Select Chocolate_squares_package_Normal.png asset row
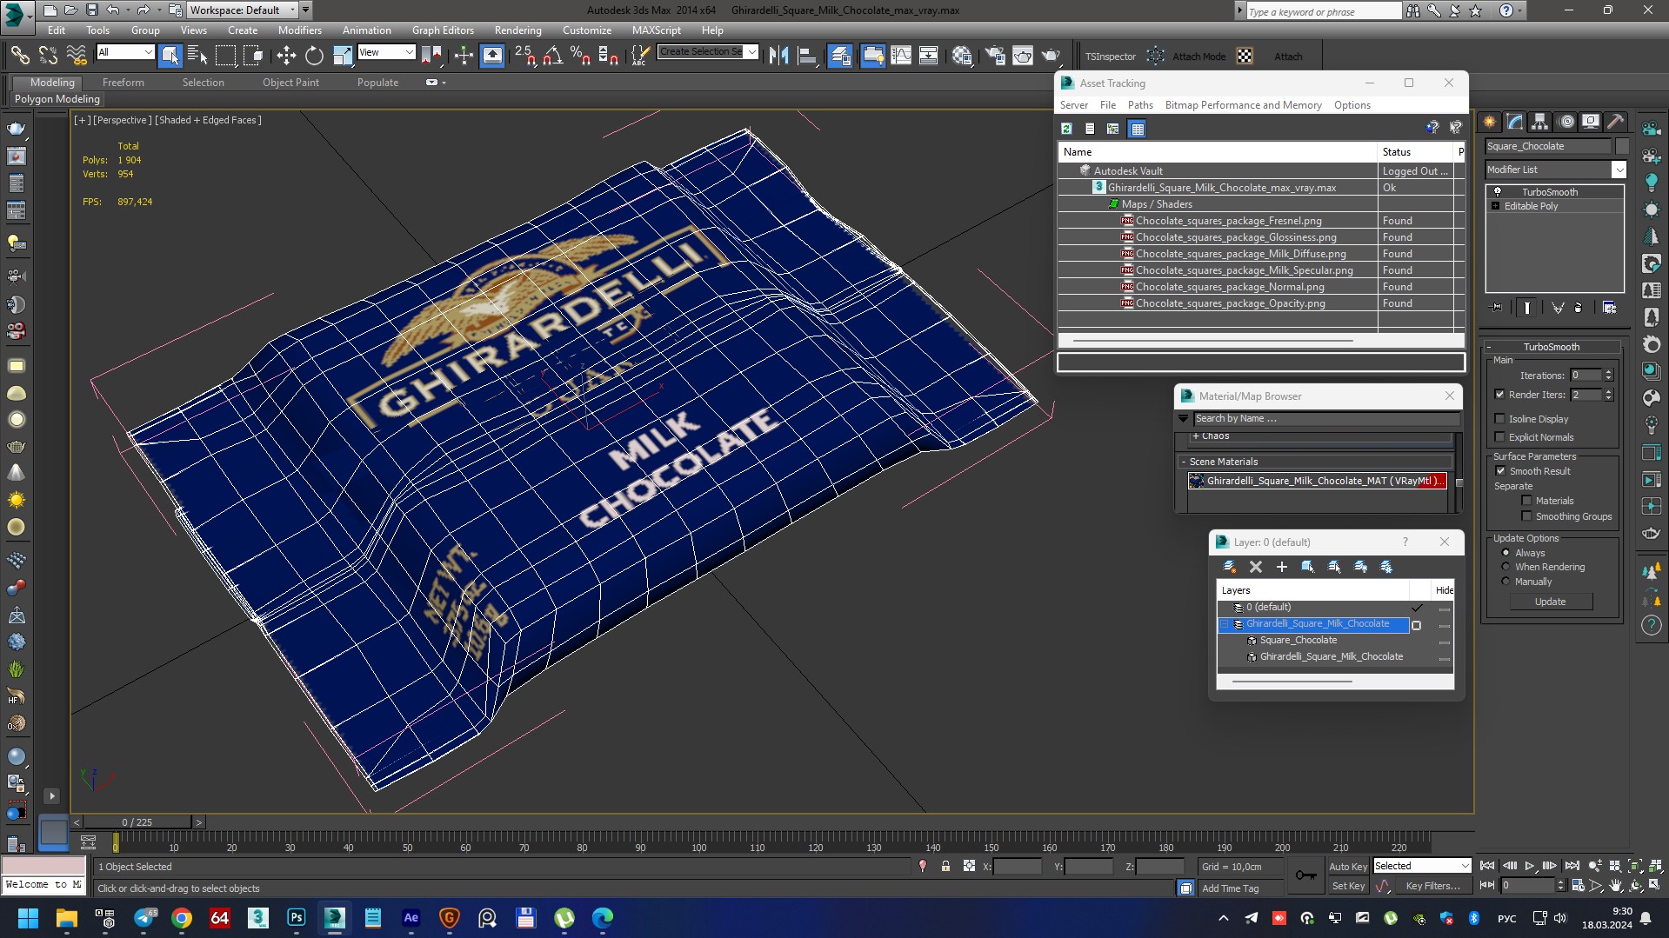Screen dimensions: 1669x938 (1230, 287)
